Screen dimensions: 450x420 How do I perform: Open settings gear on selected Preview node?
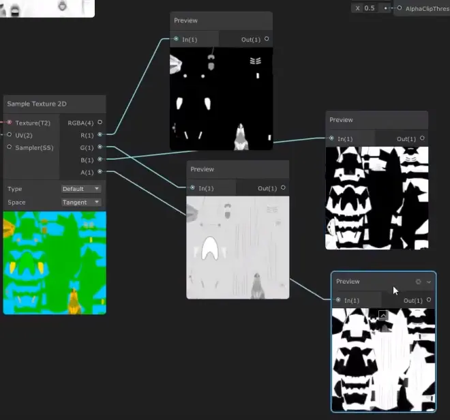point(418,282)
